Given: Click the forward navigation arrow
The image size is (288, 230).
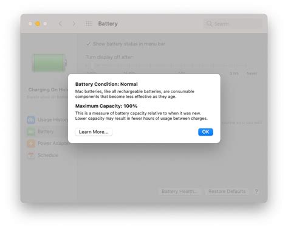Looking at the screenshot, I should [x=74, y=24].
